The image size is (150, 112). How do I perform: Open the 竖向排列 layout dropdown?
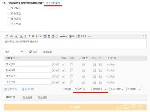133,89
